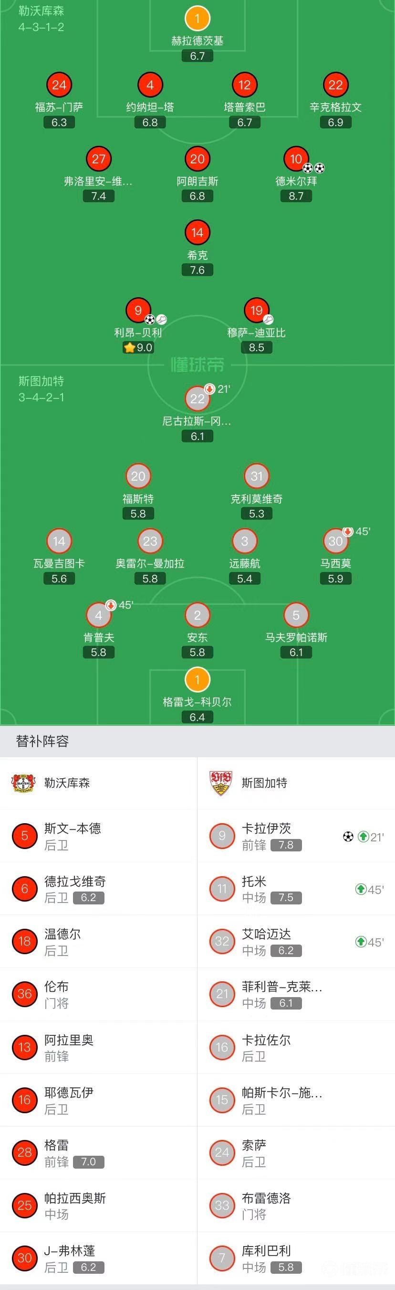The width and height of the screenshot is (395, 1290).
Task: Click 德米尔拜 rating badge 8.7
Action: point(296,196)
